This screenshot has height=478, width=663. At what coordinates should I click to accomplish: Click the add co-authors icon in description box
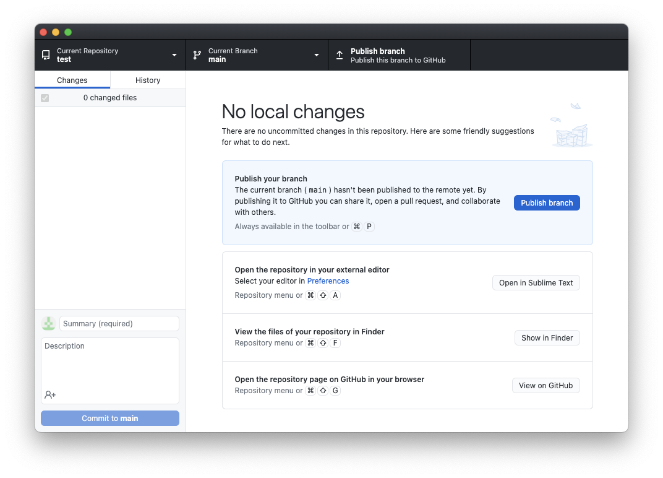[x=49, y=394]
